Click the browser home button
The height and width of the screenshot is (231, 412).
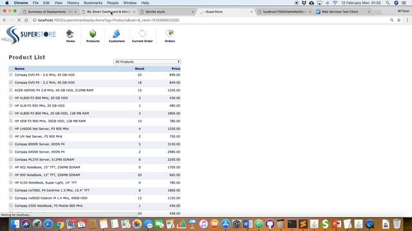[26, 20]
